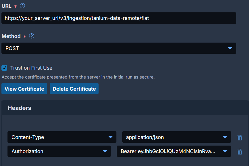
Task: Click the certificate acceptance description text
Action: (x=78, y=77)
